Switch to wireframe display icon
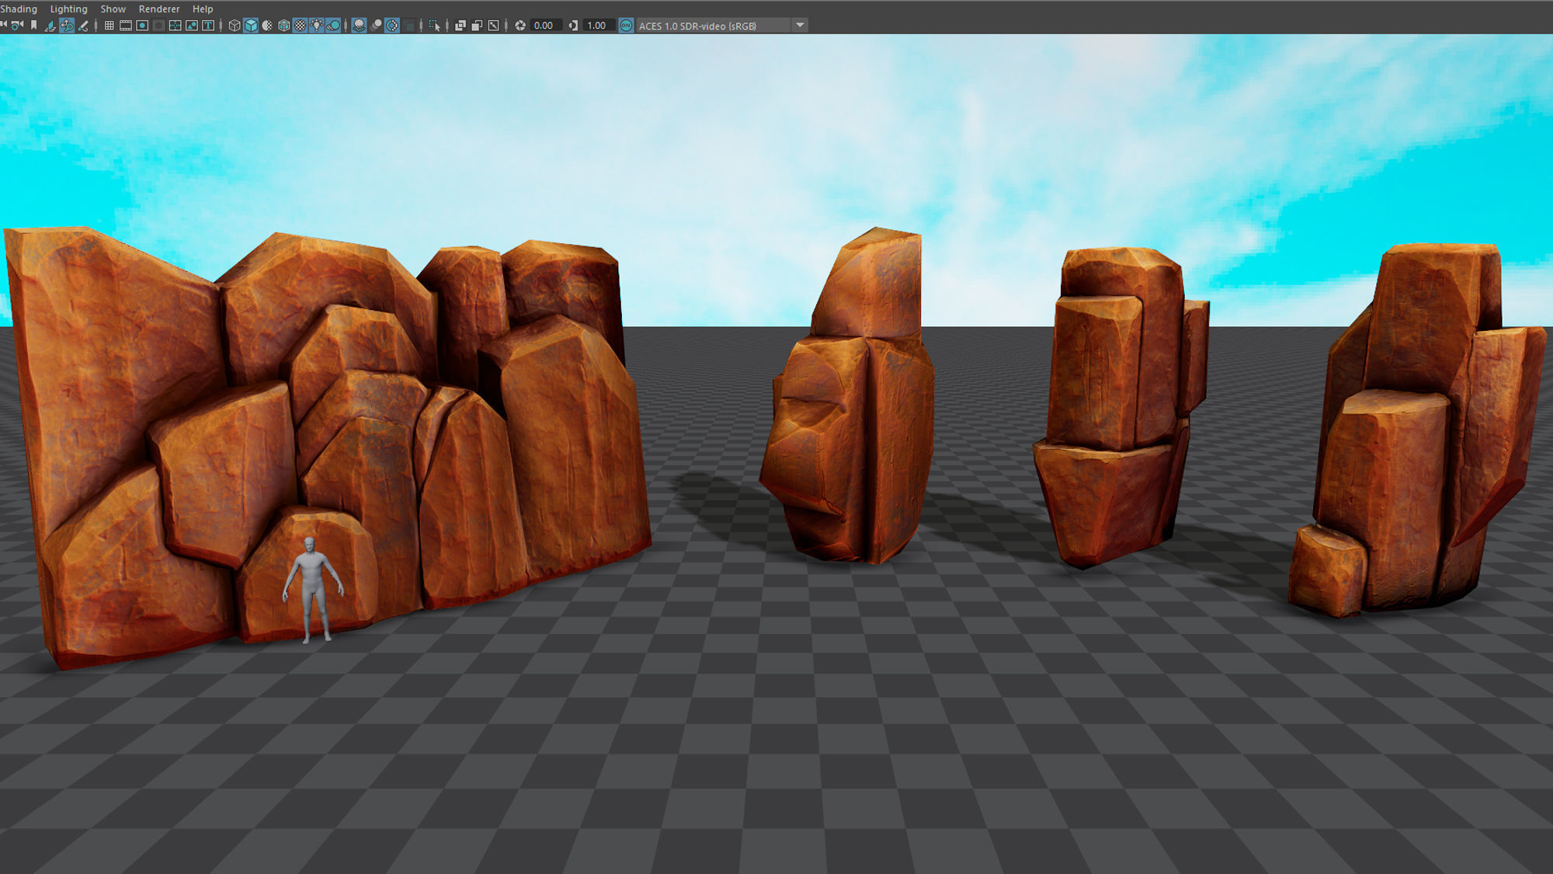Image resolution: width=1553 pixels, height=874 pixels. [x=234, y=26]
